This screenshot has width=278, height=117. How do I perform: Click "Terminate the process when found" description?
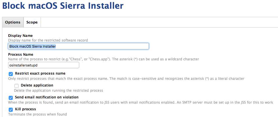coord(38,114)
